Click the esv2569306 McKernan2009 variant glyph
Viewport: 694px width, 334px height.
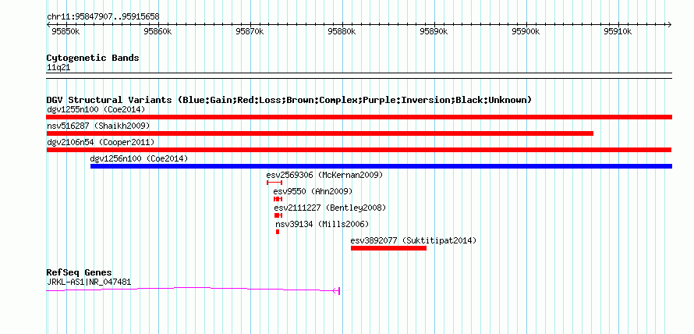click(274, 183)
